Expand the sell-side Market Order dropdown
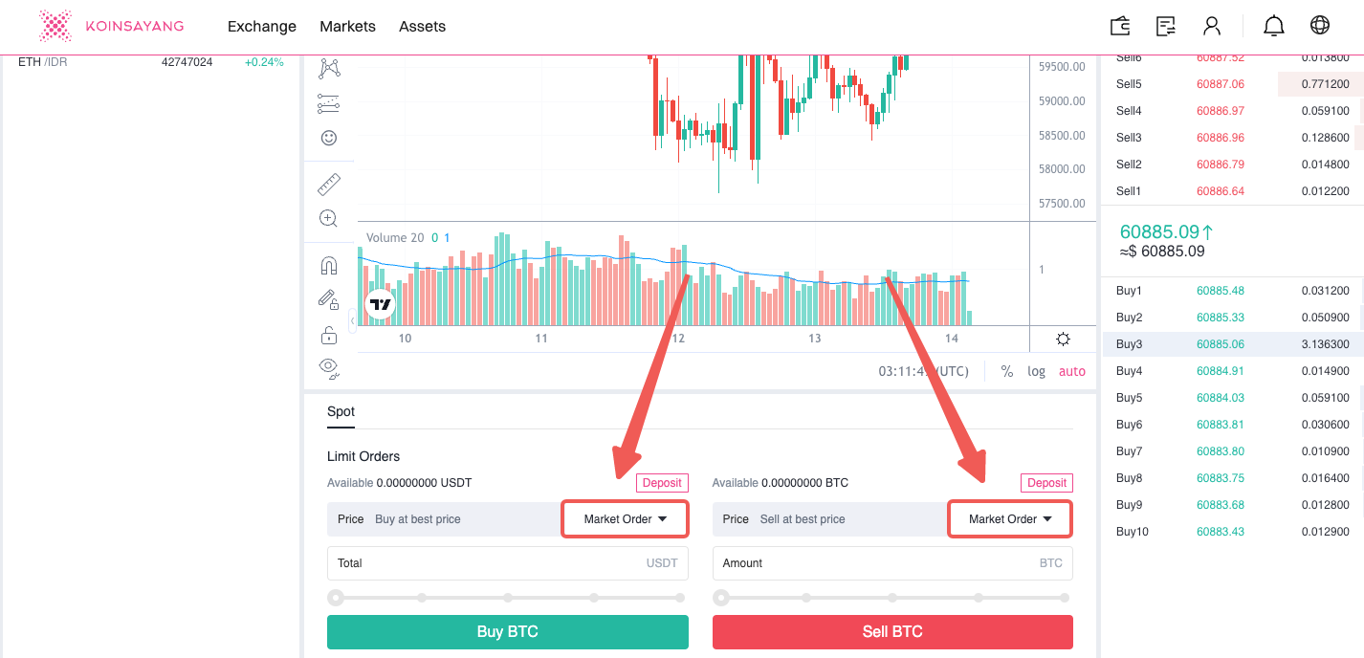The height and width of the screenshot is (658, 1364). pos(1010,519)
